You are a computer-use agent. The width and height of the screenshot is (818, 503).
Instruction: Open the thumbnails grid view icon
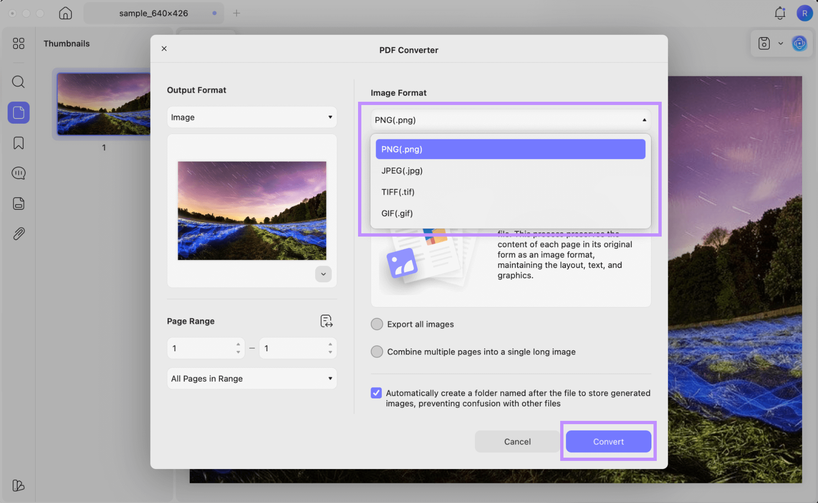click(x=18, y=43)
